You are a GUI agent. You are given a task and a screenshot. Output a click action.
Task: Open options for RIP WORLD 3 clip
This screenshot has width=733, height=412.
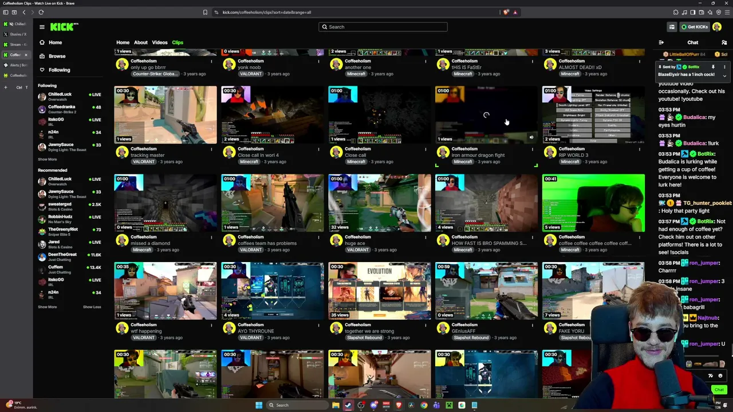[640, 149]
